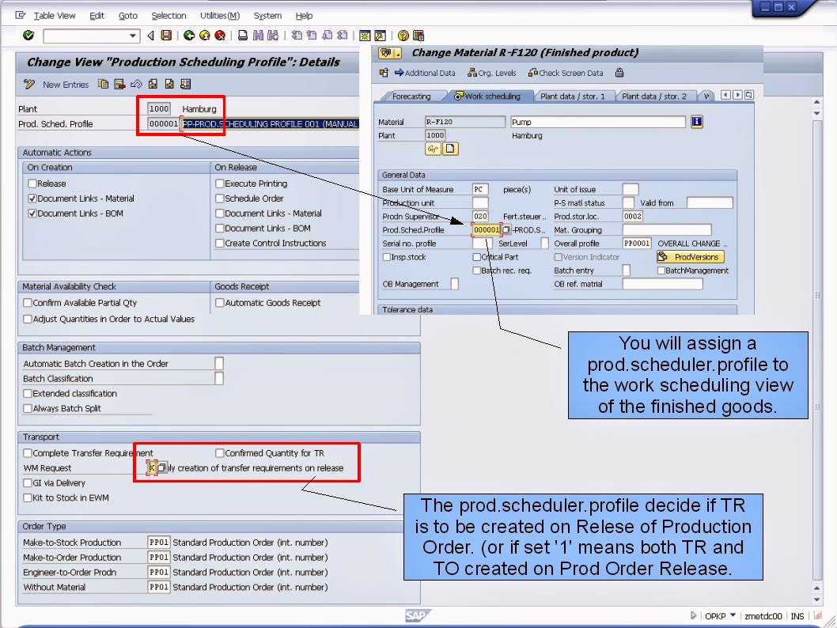Open the Table View menu
Viewport: 837px width, 628px height.
click(x=55, y=16)
